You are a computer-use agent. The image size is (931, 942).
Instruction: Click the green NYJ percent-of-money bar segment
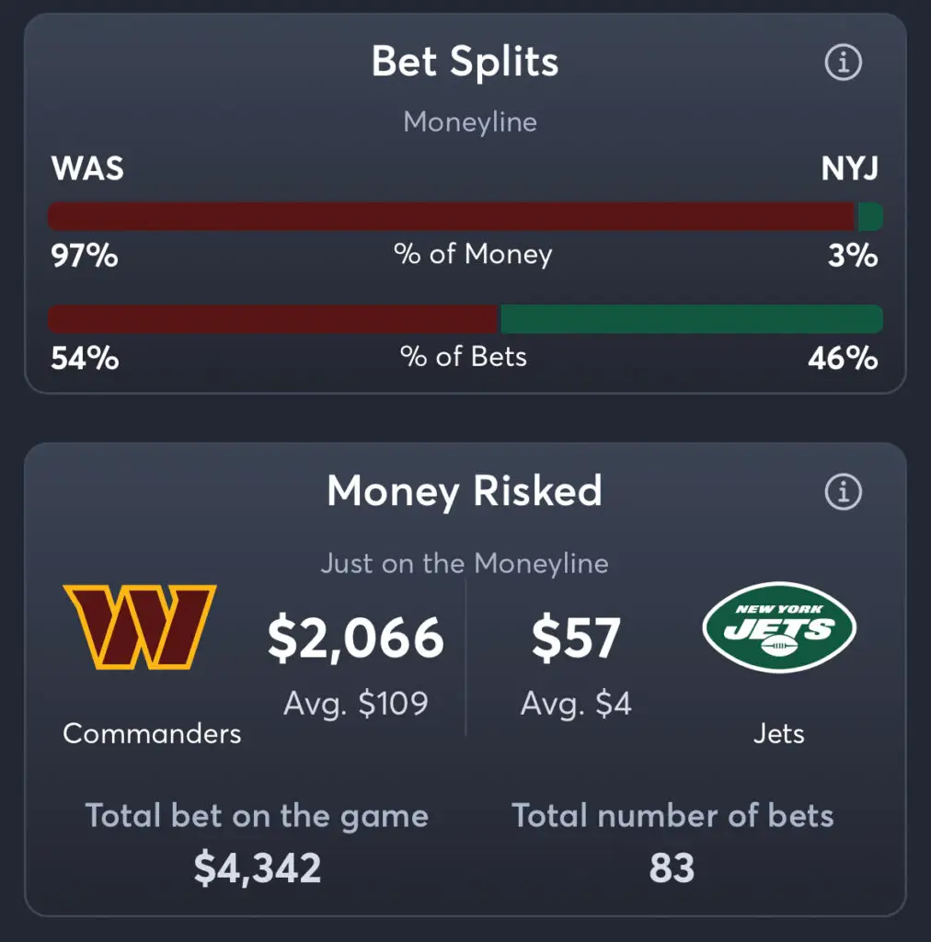click(x=870, y=216)
